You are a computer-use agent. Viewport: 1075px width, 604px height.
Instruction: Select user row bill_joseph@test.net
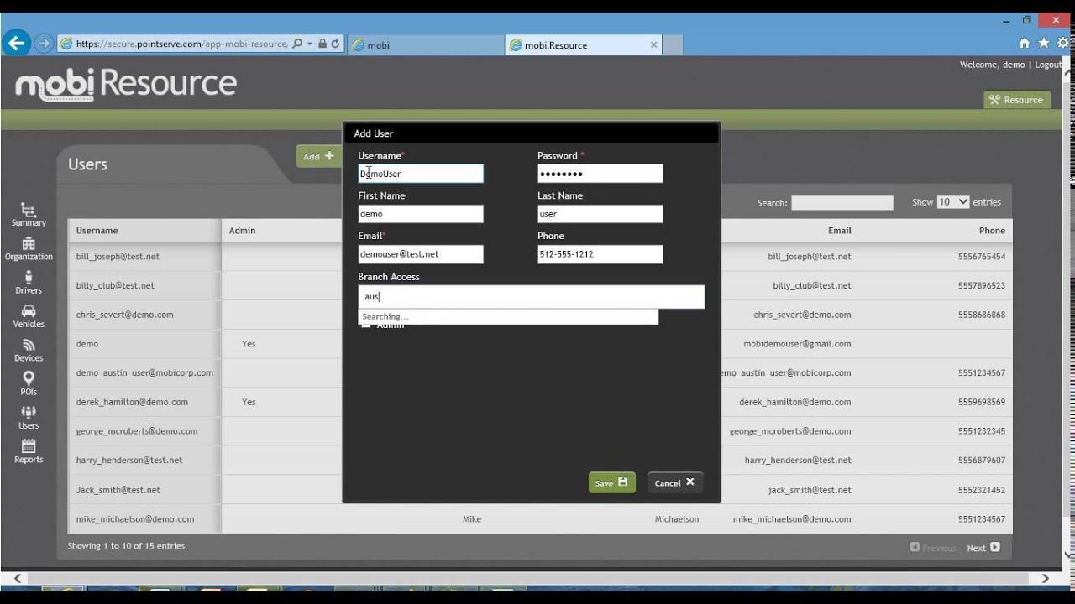(x=118, y=257)
